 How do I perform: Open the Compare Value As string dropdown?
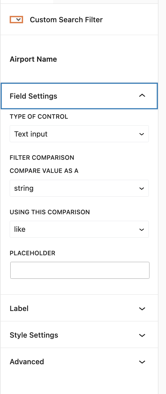point(79,188)
